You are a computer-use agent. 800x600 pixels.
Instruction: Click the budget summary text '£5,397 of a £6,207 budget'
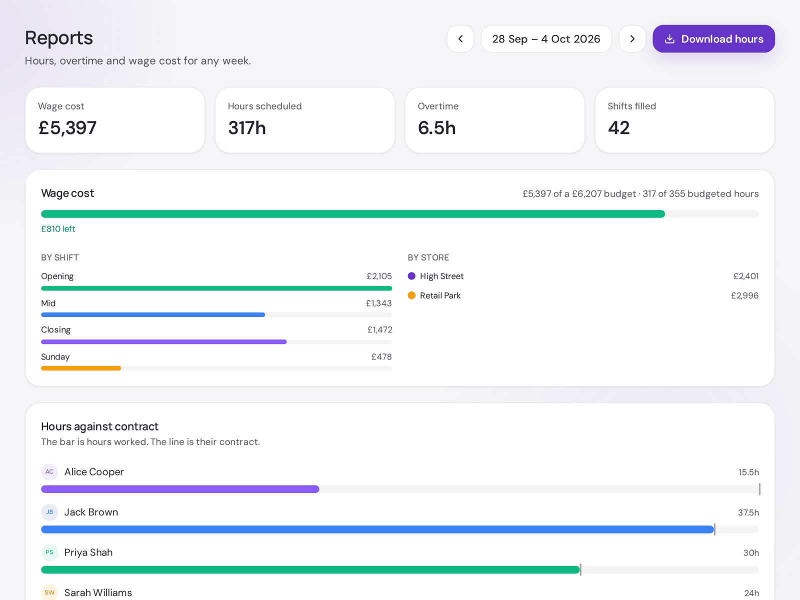[x=579, y=194]
